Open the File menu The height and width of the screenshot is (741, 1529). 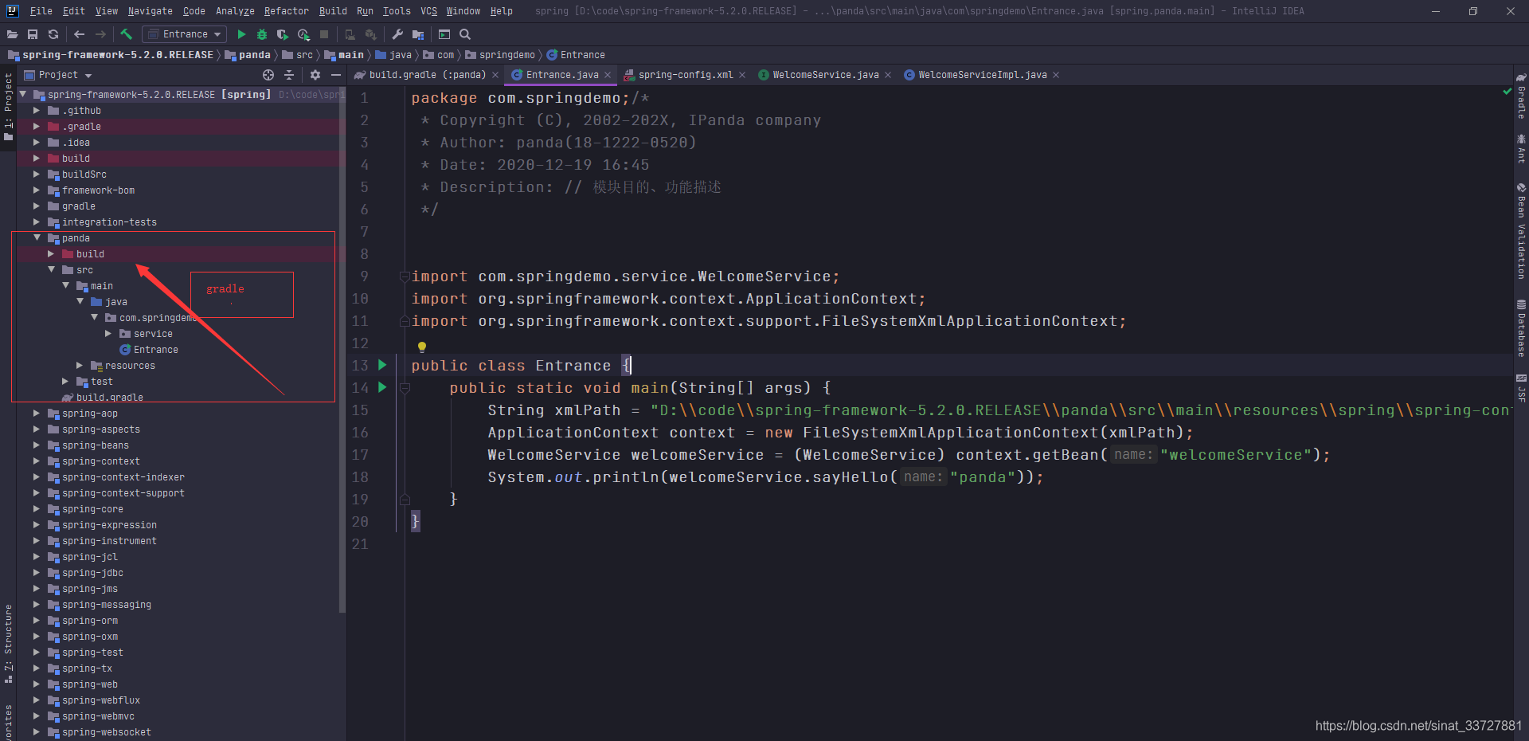click(x=41, y=11)
